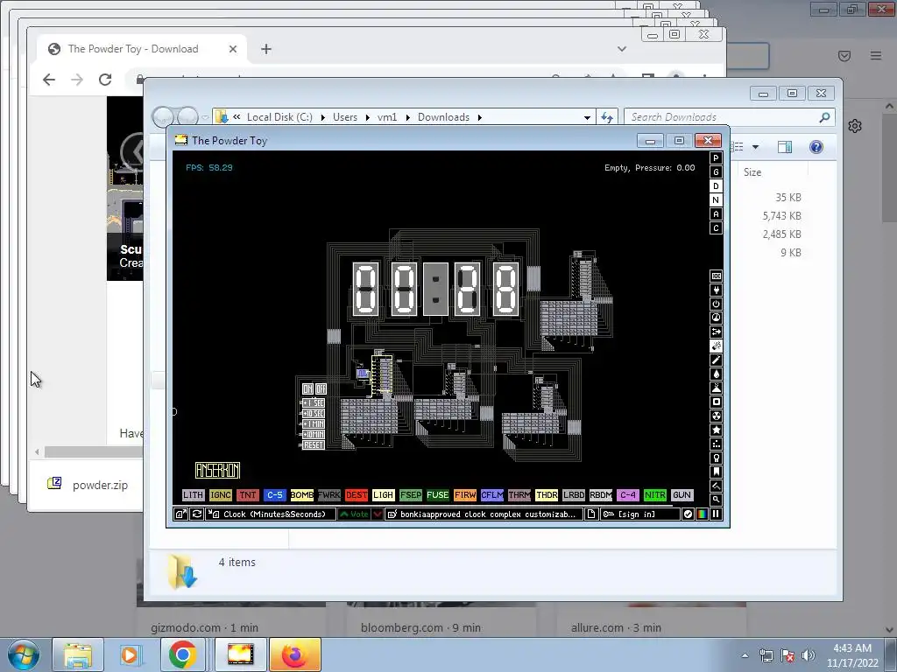Image resolution: width=897 pixels, height=672 pixels.
Task: Toggle the G gravity display button
Action: pos(716,172)
